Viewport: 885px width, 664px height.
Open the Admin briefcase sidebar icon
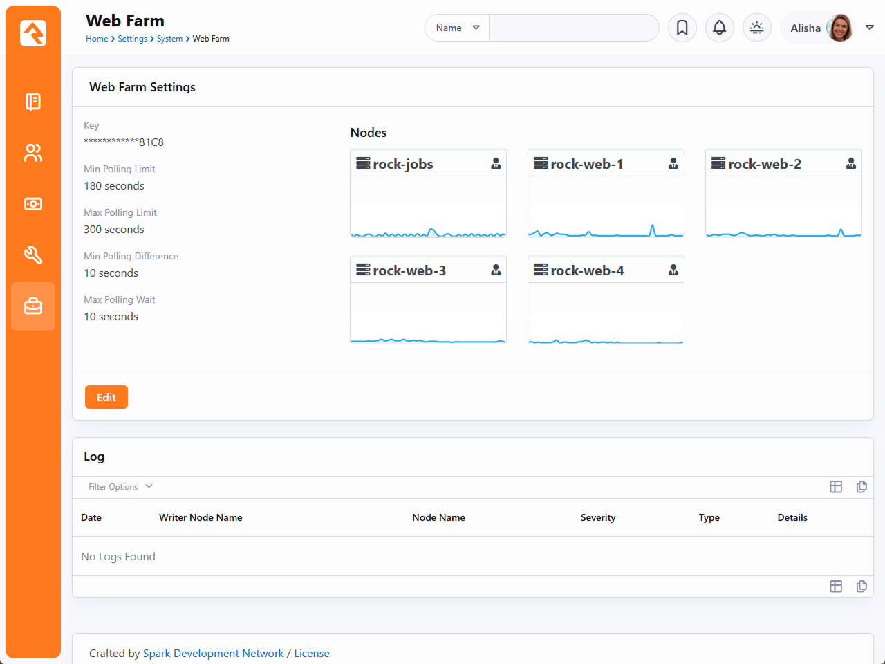click(33, 306)
